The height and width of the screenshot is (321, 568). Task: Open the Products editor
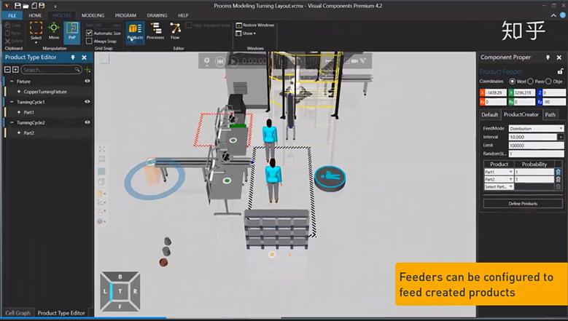click(x=135, y=31)
